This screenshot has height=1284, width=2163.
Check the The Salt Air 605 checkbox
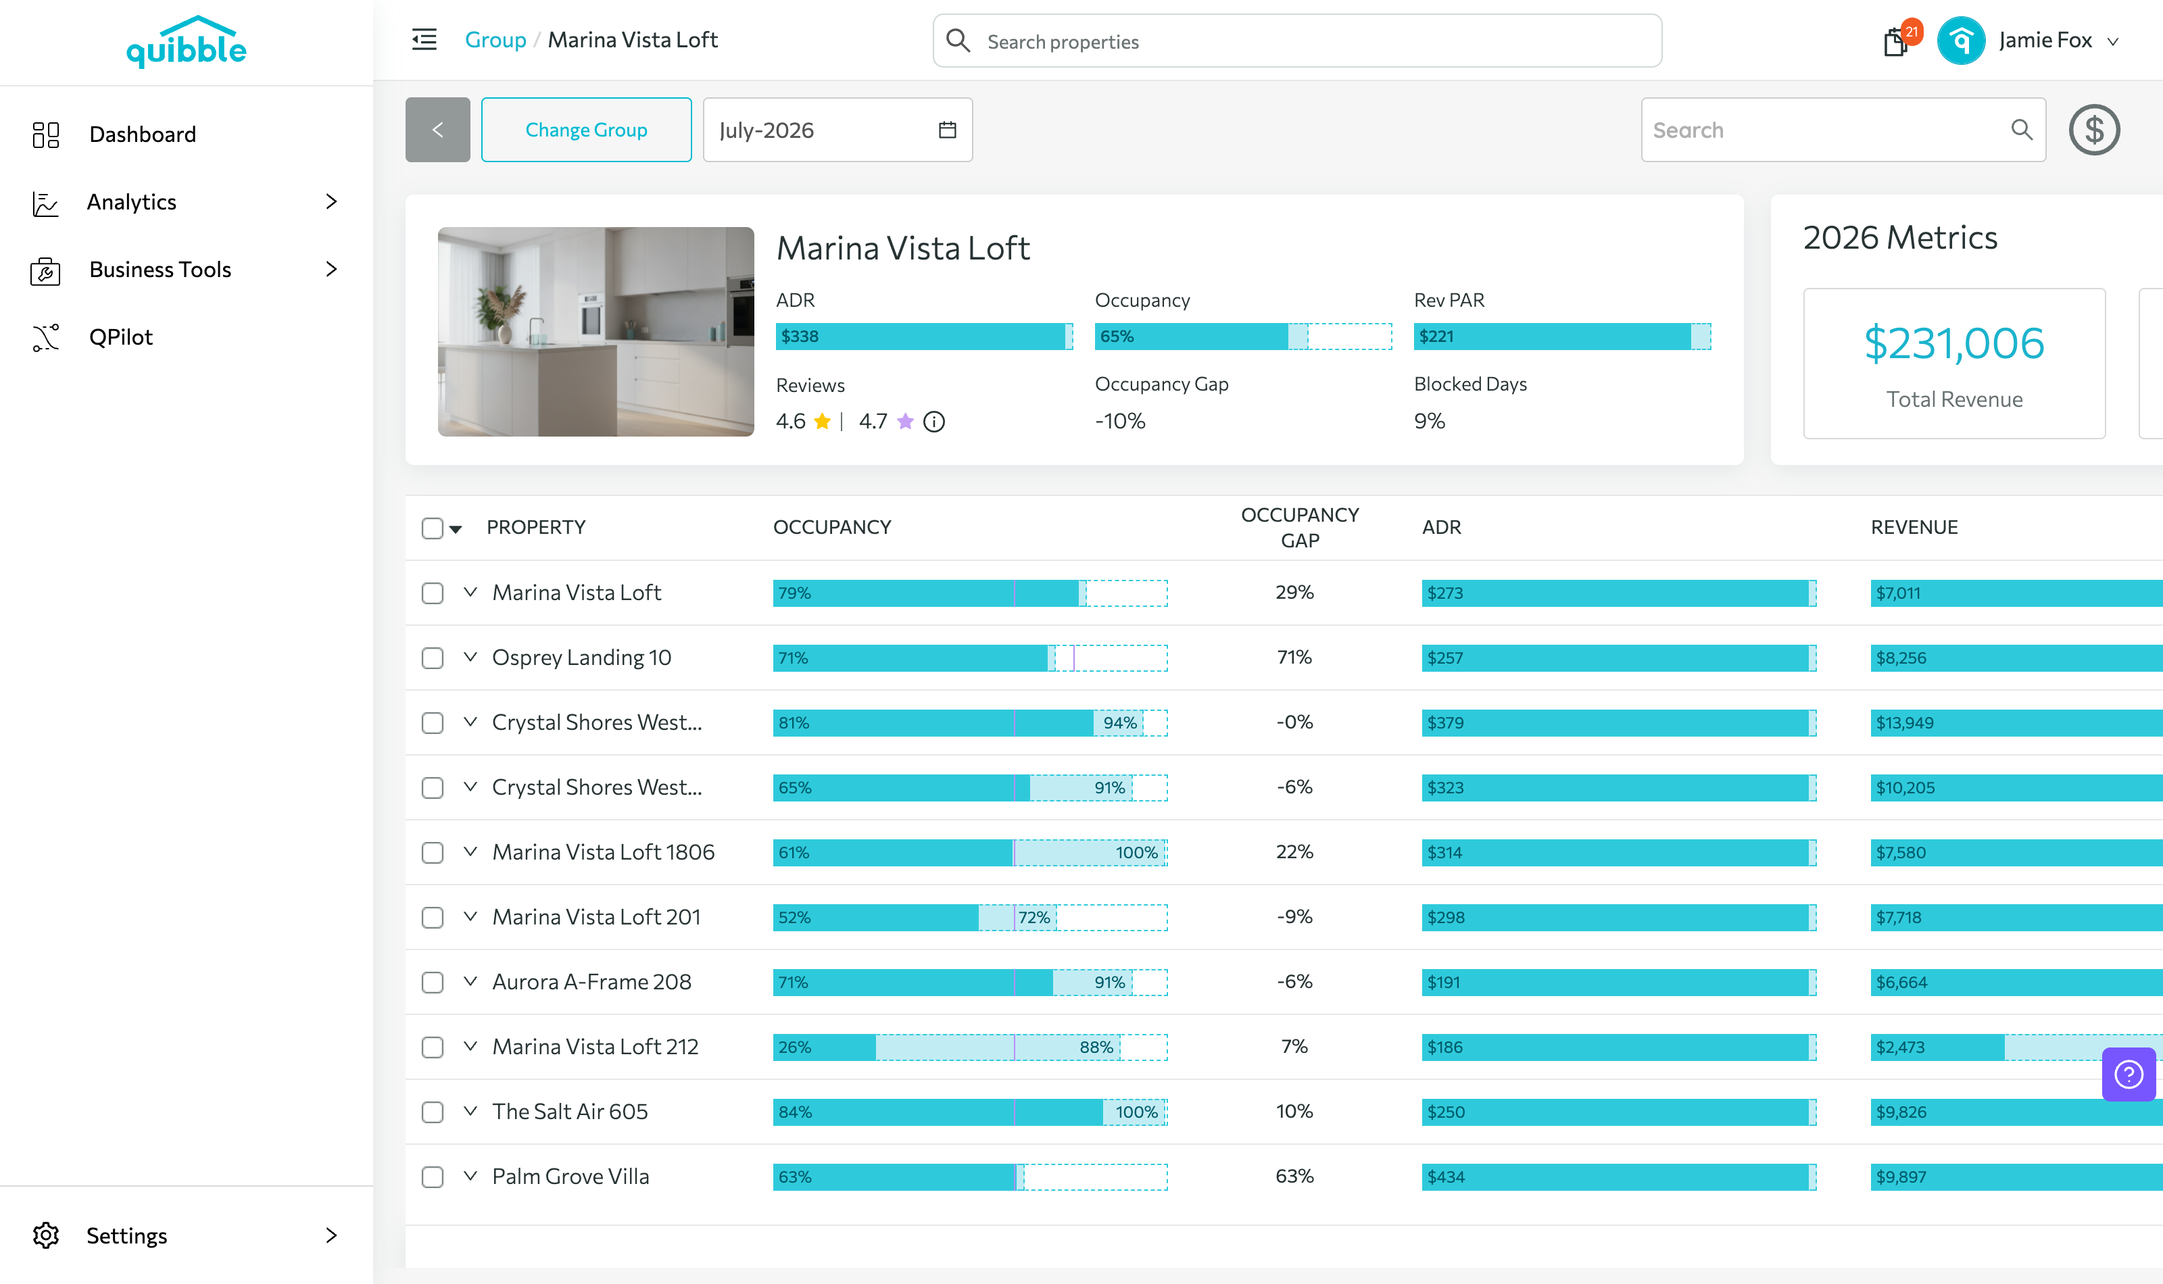(433, 1112)
